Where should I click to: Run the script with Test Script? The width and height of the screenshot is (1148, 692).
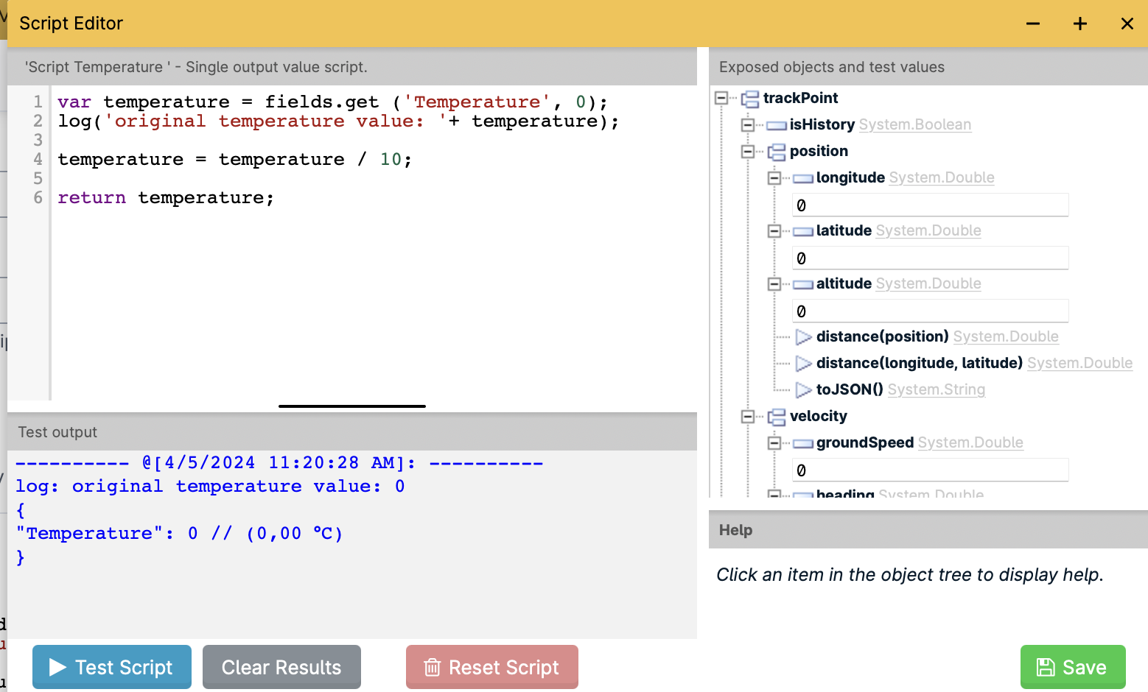[x=112, y=667]
